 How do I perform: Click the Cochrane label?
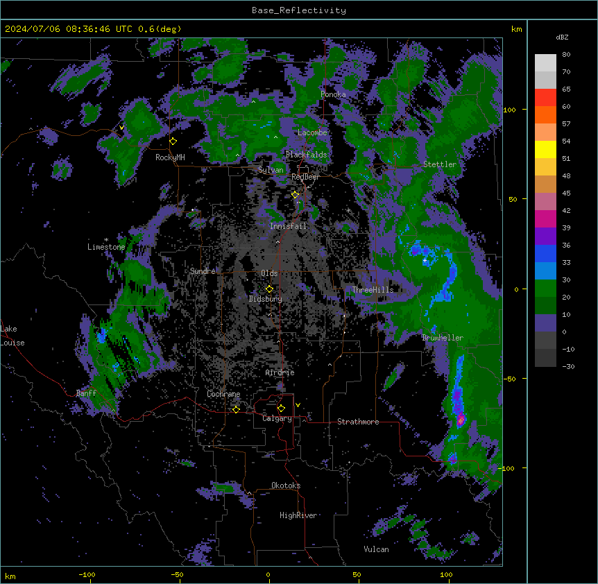[x=223, y=394]
